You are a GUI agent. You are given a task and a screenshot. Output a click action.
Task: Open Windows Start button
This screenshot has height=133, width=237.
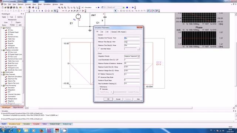pos(3,130)
